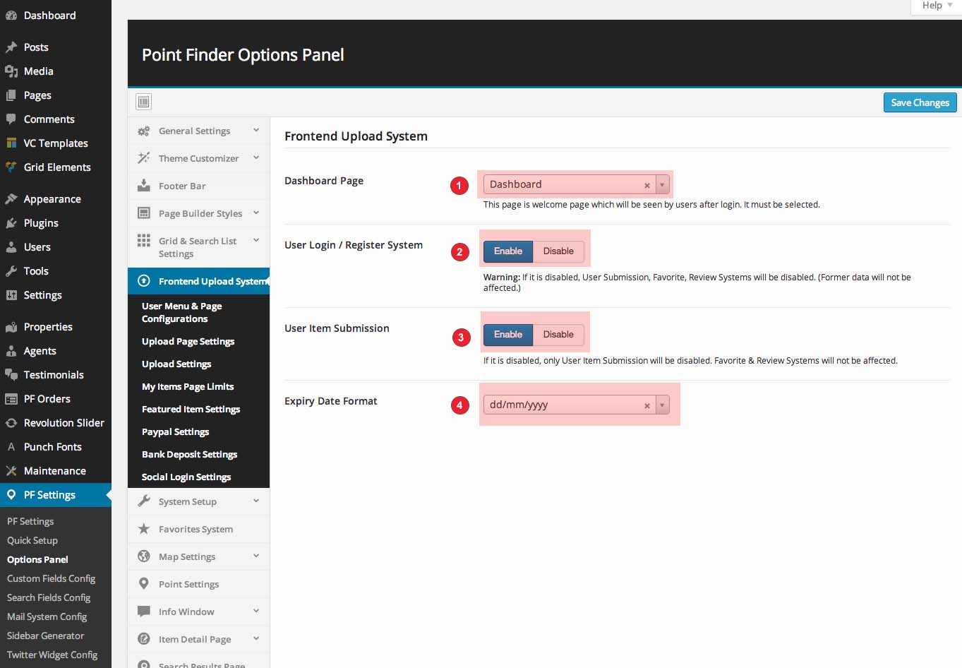Enable User Item Submission
962x668 pixels.
[507, 335]
